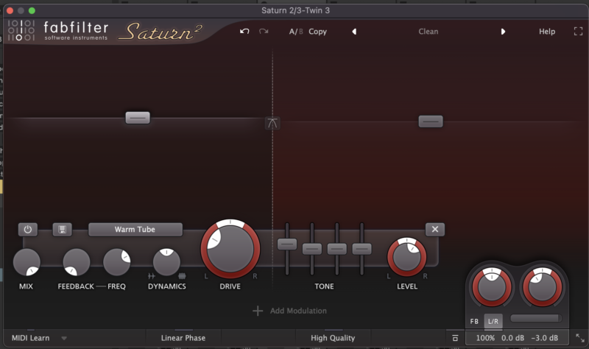Open the Warm Tube style dropdown
This screenshot has height=349, width=589.
tap(135, 229)
